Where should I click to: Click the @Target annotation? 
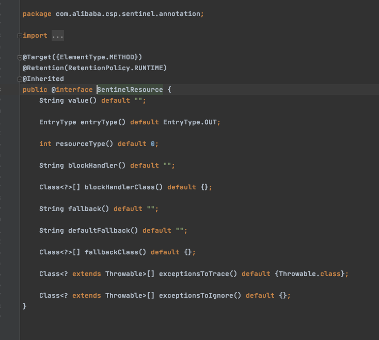pyautogui.click(x=37, y=57)
